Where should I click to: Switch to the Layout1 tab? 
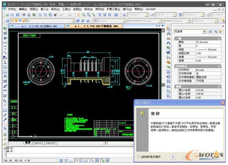[38, 143]
